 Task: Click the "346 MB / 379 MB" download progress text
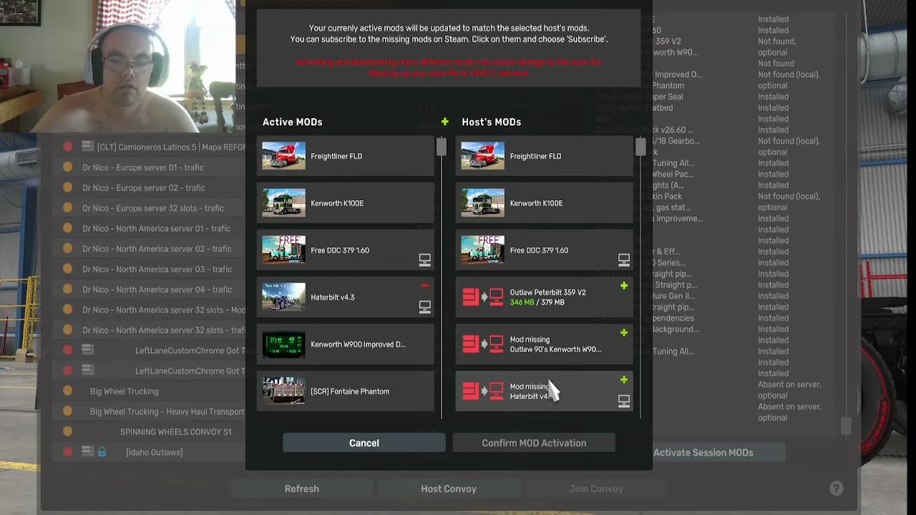tap(537, 303)
